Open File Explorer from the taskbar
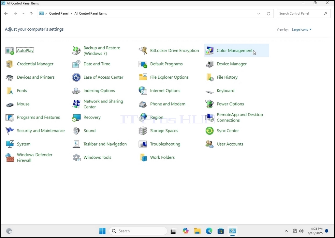Viewport: 335px width, 238px height. [197, 231]
